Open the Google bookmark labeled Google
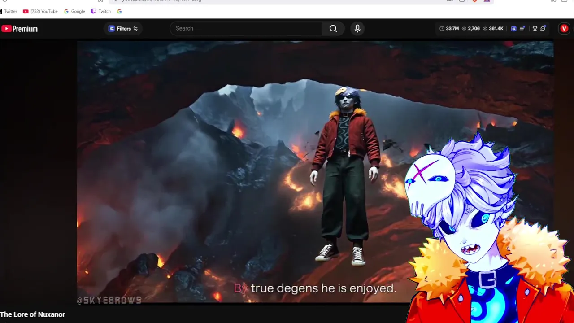This screenshot has height=323, width=574. click(74, 11)
